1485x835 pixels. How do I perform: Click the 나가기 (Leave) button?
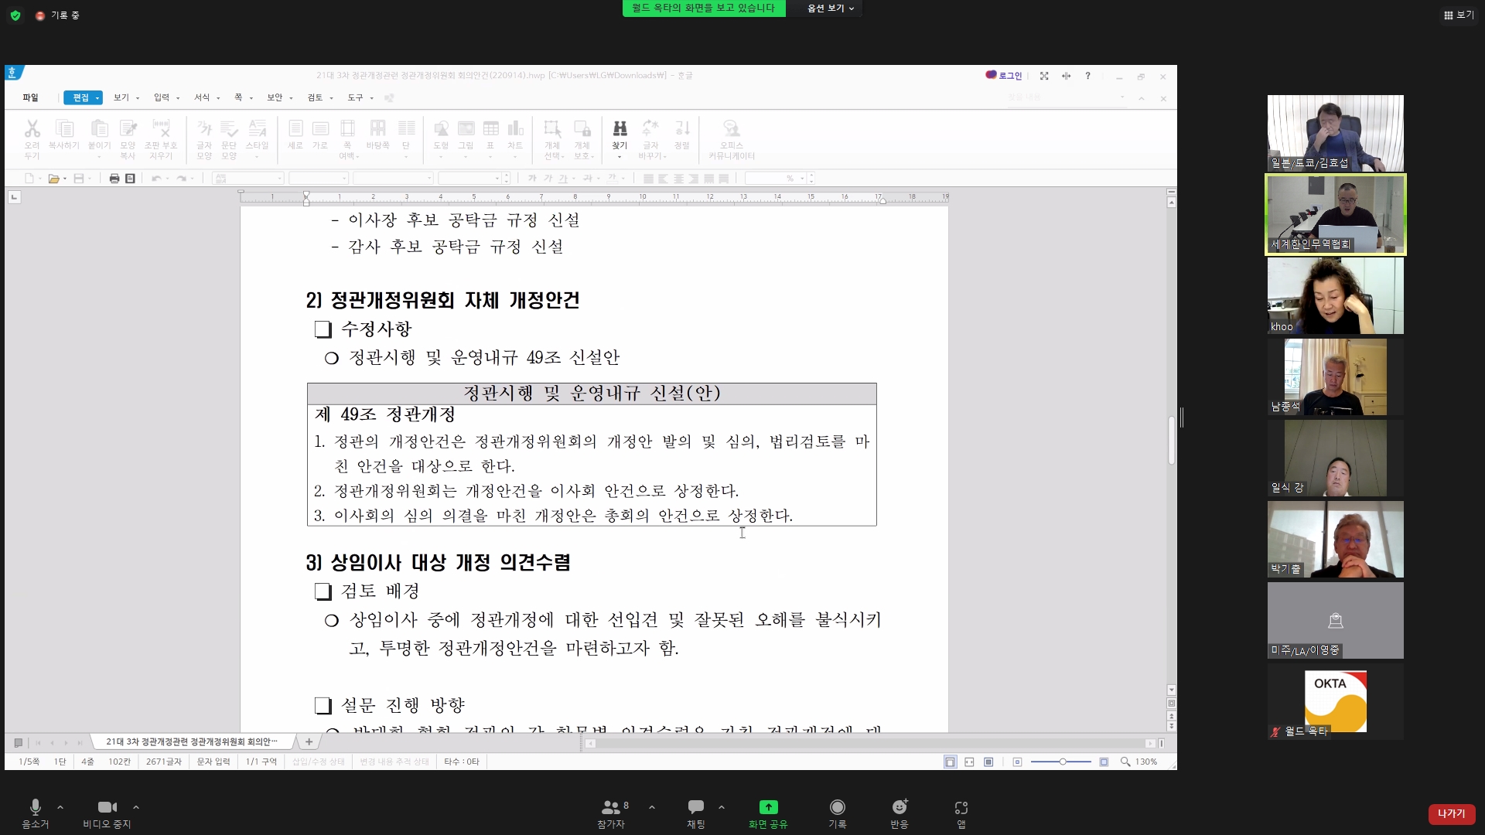pyautogui.click(x=1450, y=813)
